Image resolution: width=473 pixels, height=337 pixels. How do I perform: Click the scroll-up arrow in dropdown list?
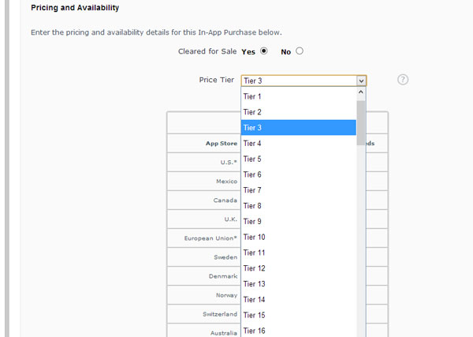[x=361, y=92]
